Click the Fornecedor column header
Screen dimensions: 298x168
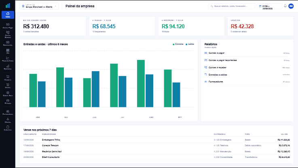click(x=49, y=134)
